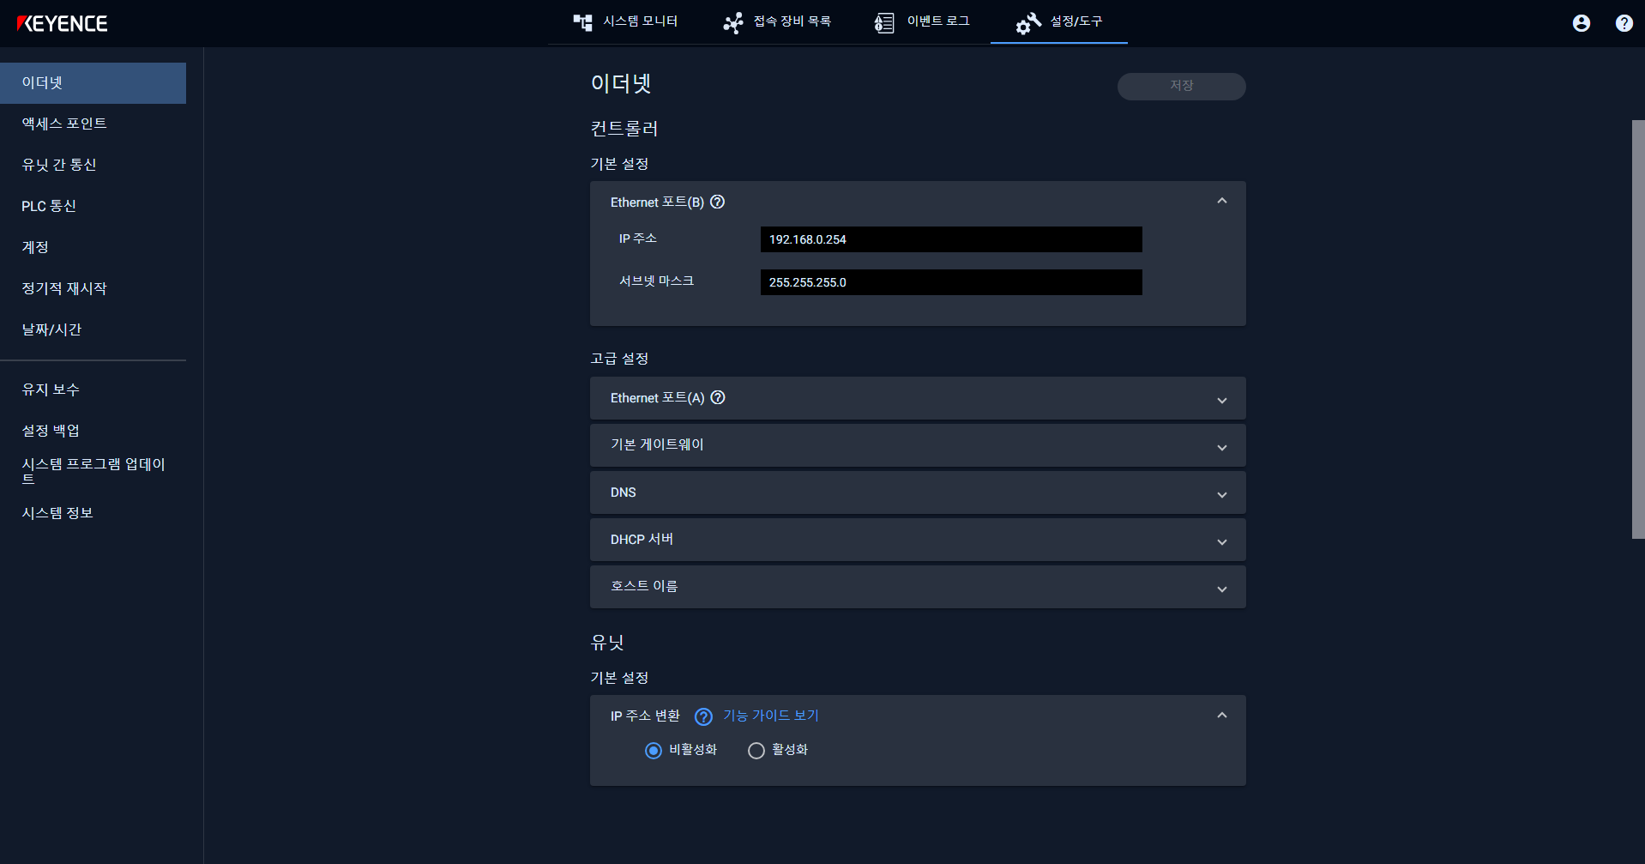1645x864 pixels.
Task: Click the 접속 장비 목록 network icon
Action: tap(733, 22)
